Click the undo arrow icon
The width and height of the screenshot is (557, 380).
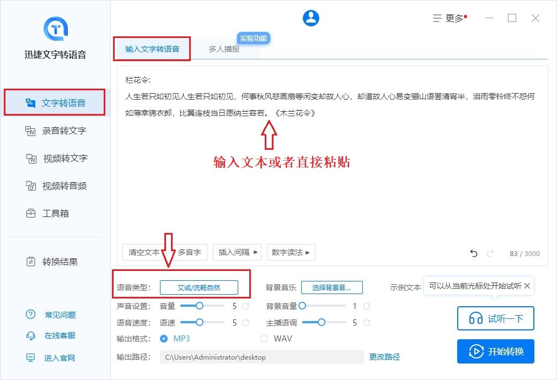[x=474, y=253]
